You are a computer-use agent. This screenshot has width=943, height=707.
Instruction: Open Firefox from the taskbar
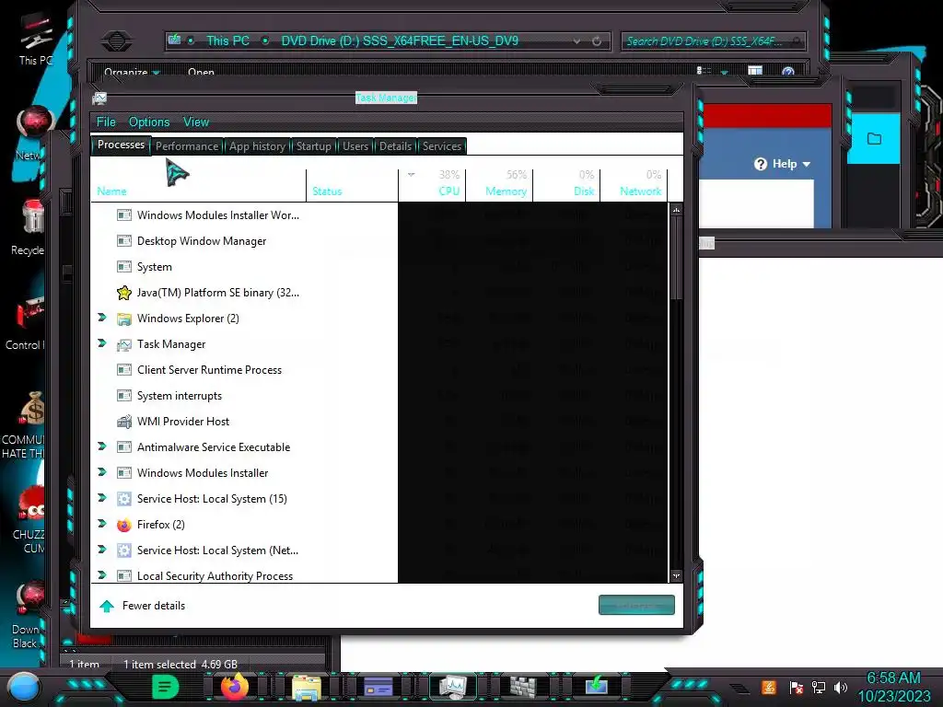coord(235,687)
